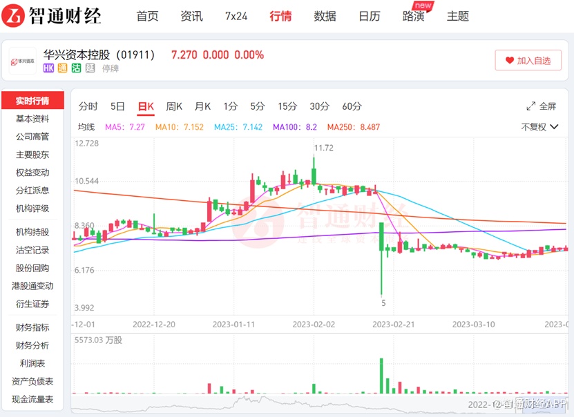This screenshot has width=574, height=417.
Task: Click the orange 通 badge icon
Action: coord(62,68)
